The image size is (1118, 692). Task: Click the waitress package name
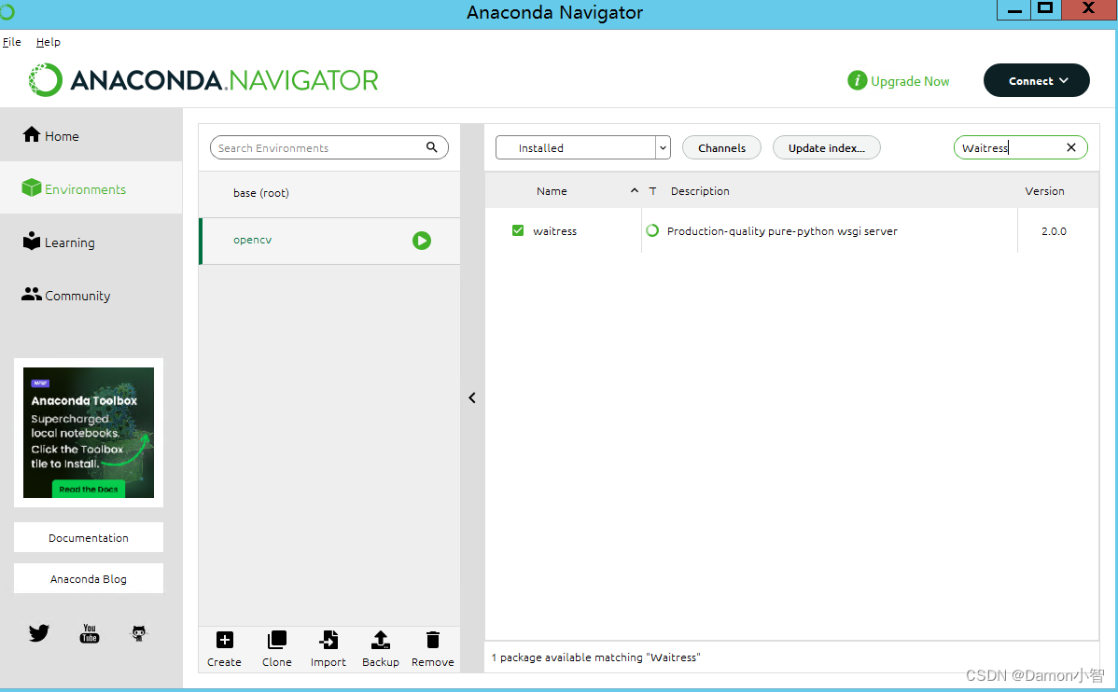[554, 231]
